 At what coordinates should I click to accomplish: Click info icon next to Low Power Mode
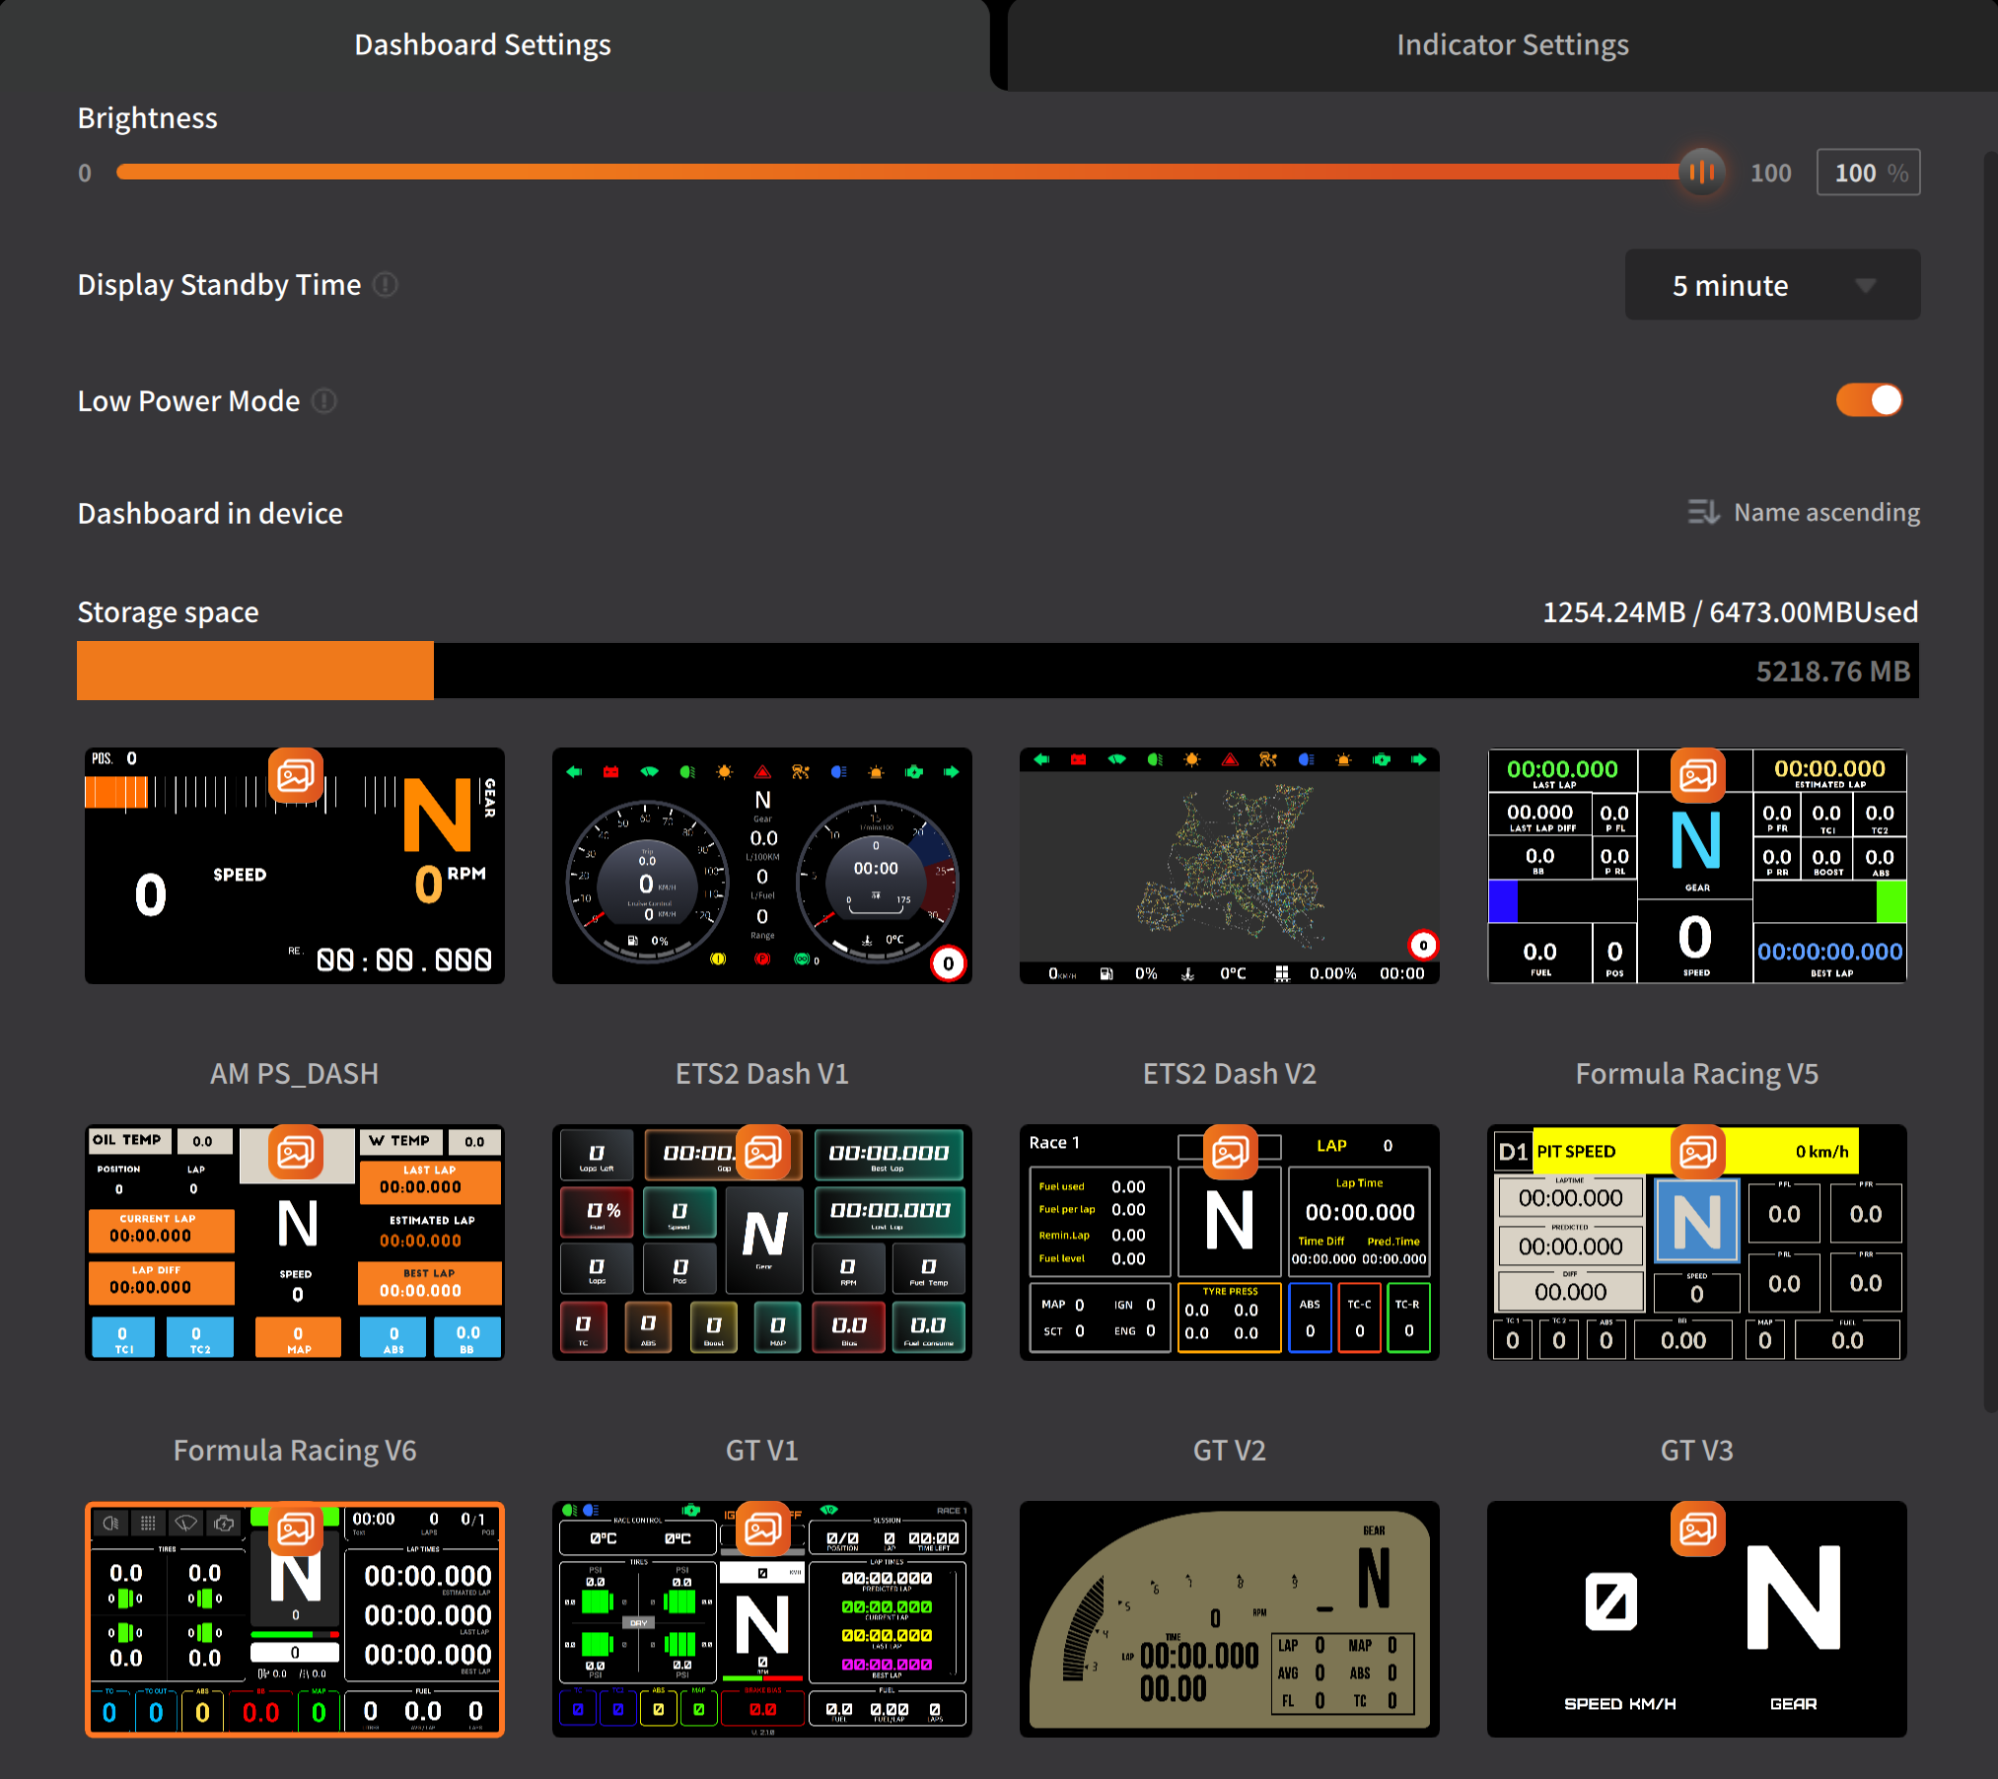coord(324,401)
